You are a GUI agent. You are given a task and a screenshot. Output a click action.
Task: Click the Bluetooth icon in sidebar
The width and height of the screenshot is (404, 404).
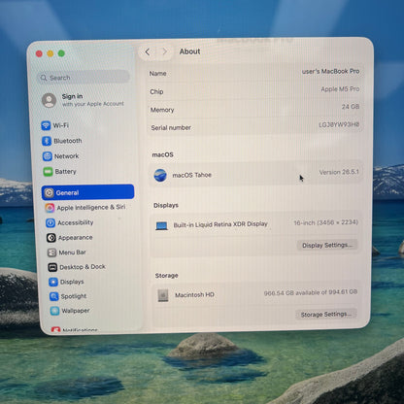click(x=47, y=141)
